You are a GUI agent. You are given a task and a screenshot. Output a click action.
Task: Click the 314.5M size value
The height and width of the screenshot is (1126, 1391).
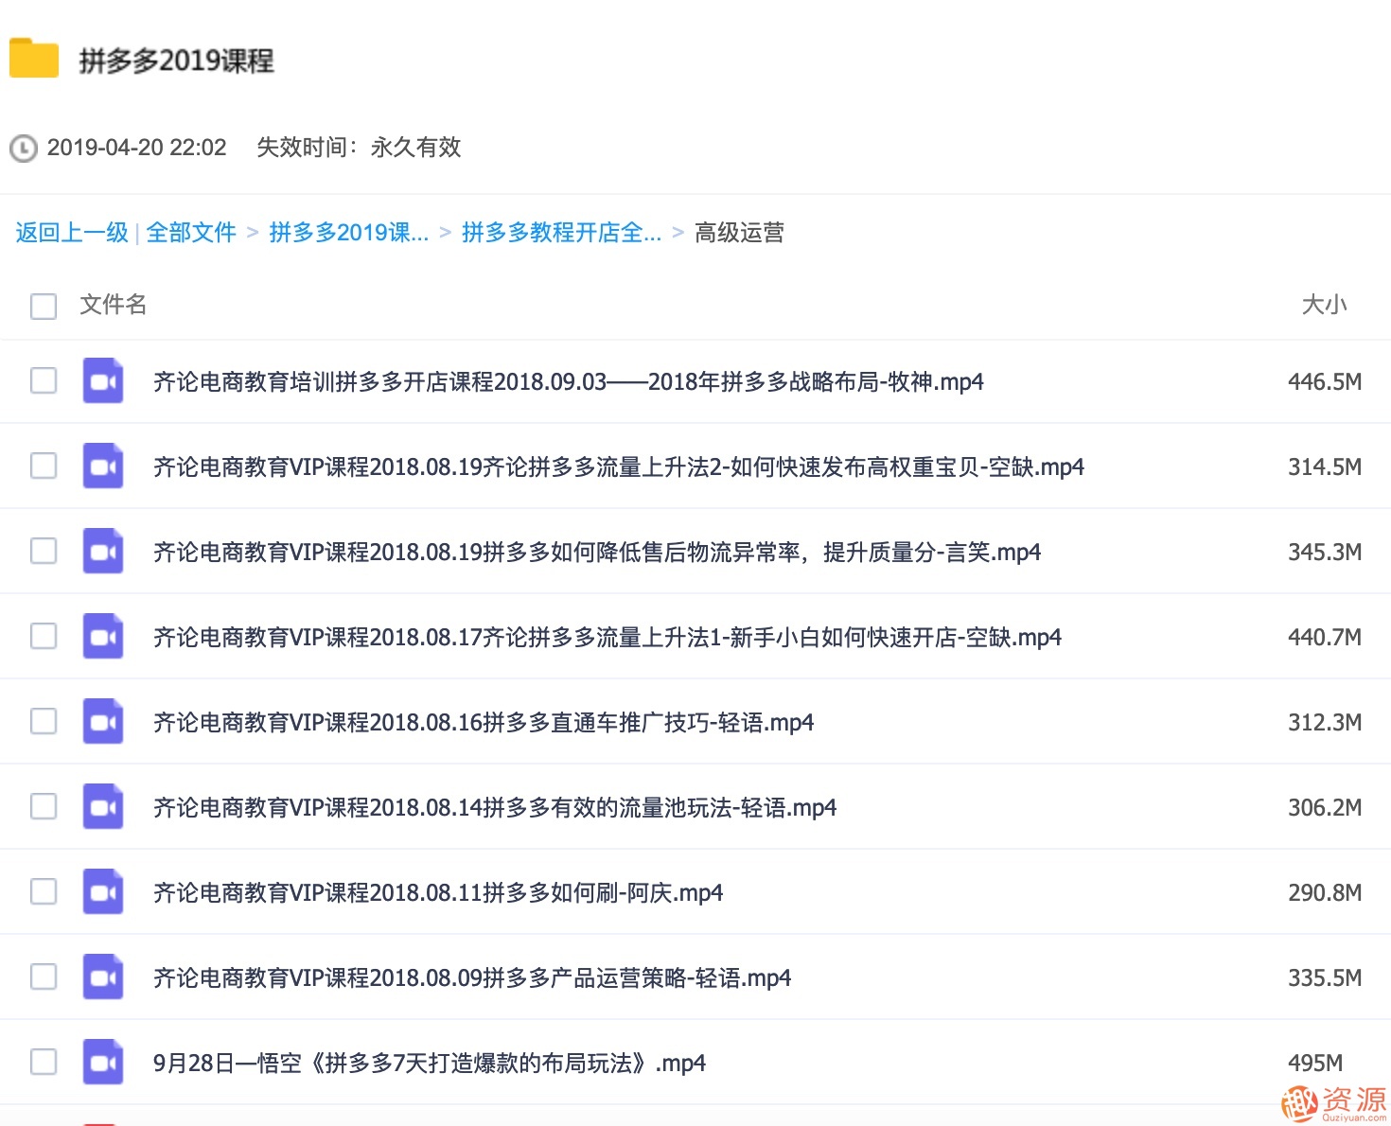pyautogui.click(x=1325, y=467)
